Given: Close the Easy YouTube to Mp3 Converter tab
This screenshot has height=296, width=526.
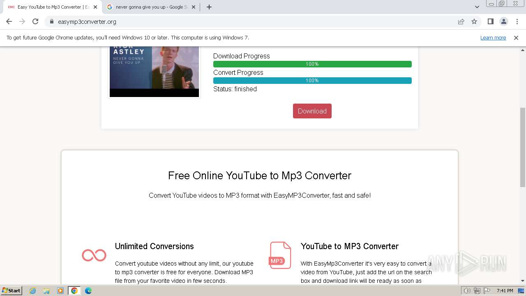Looking at the screenshot, I should pos(95,7).
